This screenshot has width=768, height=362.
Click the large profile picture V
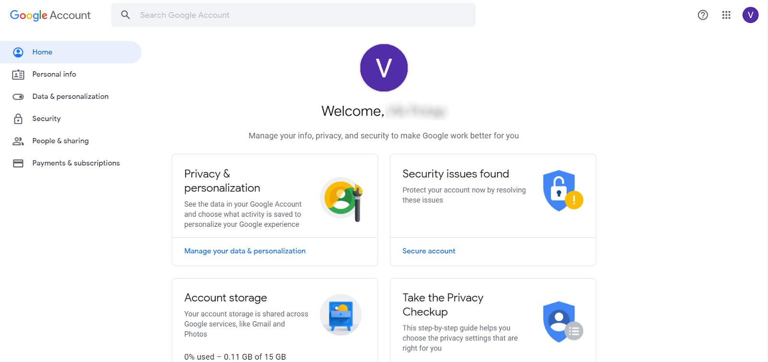[384, 68]
